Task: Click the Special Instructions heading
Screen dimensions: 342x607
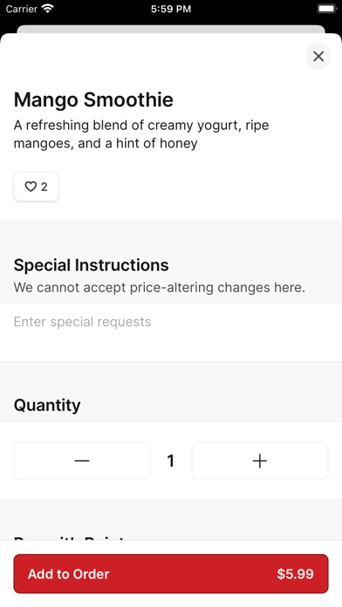Action: [92, 265]
